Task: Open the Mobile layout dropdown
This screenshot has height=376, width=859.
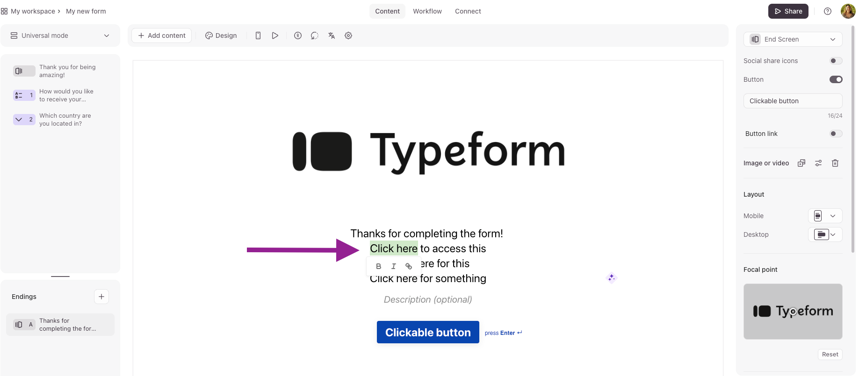Action: tap(825, 216)
